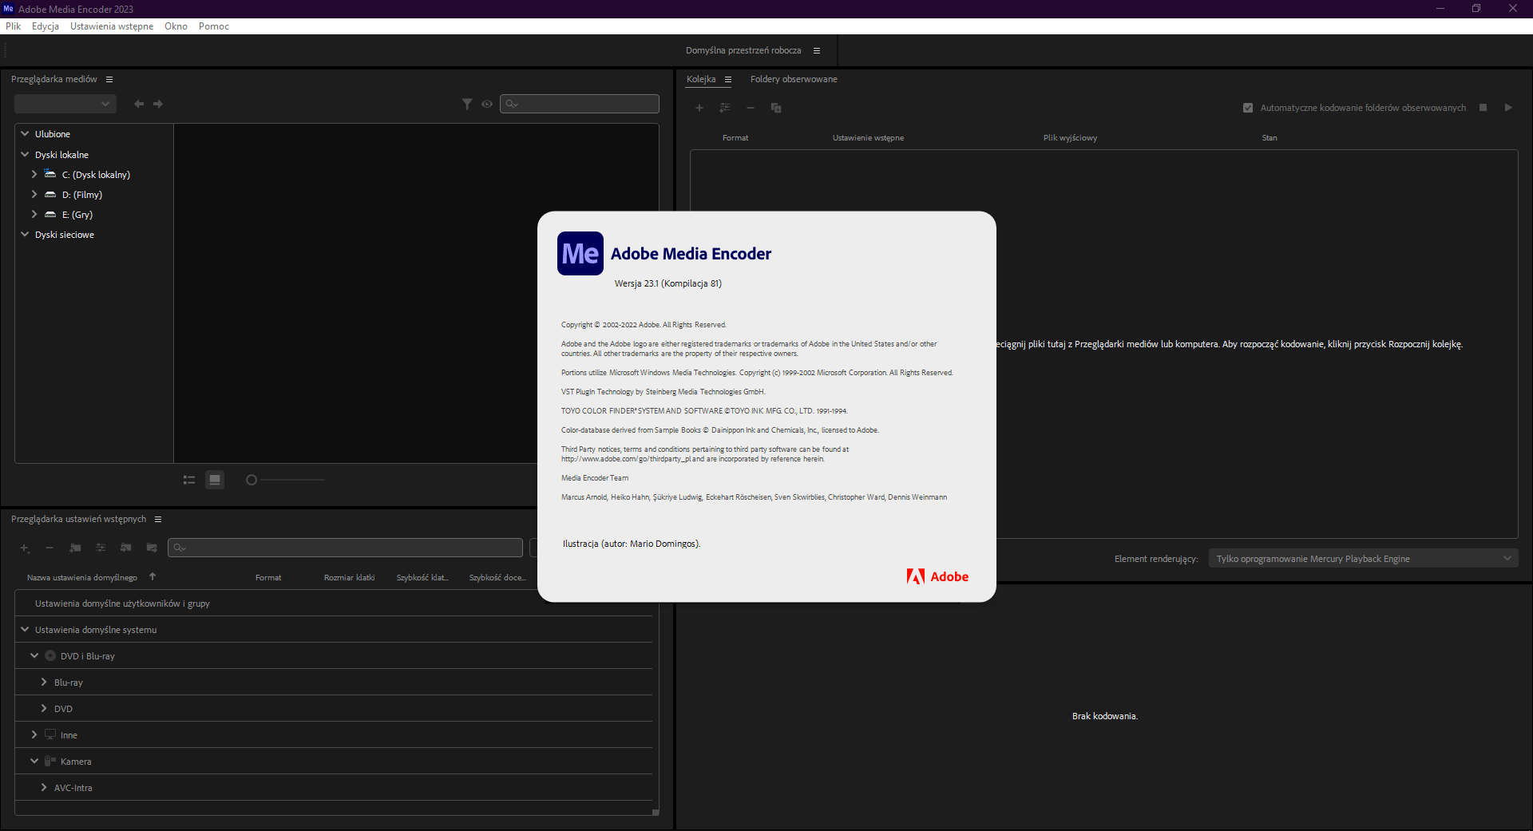The height and width of the screenshot is (831, 1533).
Task: Open the Pomoc menu
Action: (214, 26)
